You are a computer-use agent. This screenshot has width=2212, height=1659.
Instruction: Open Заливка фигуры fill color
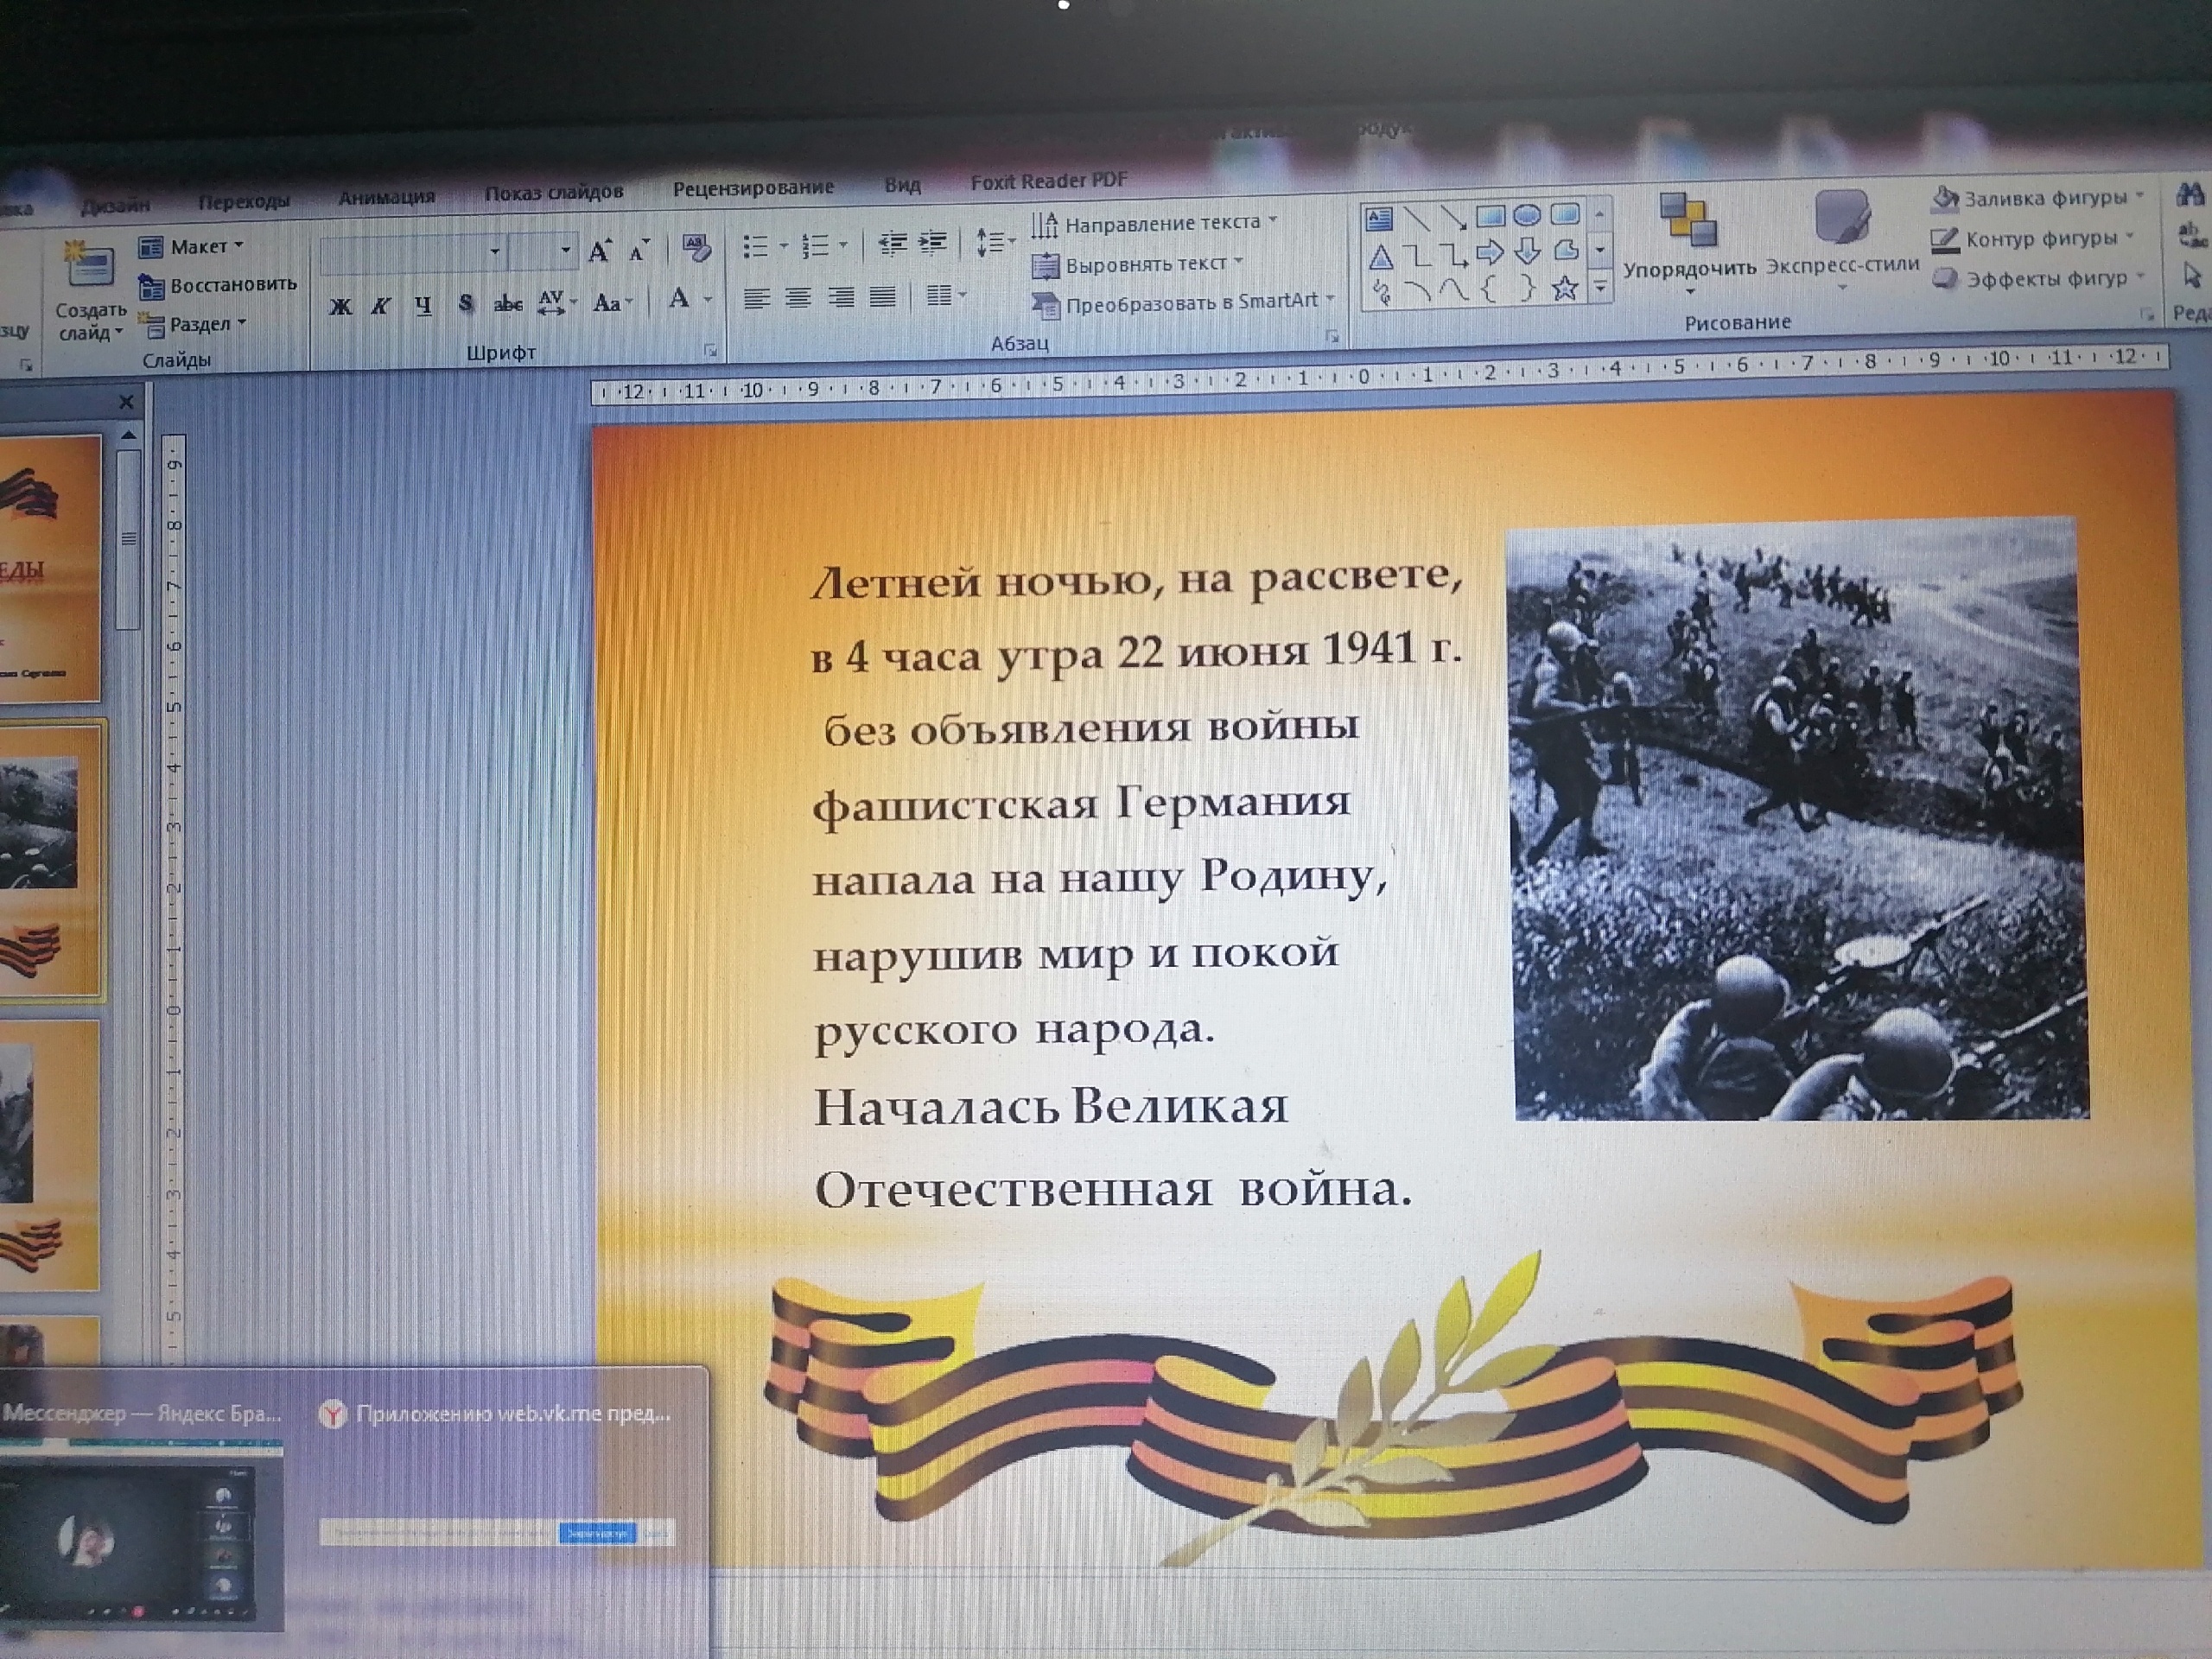2039,198
